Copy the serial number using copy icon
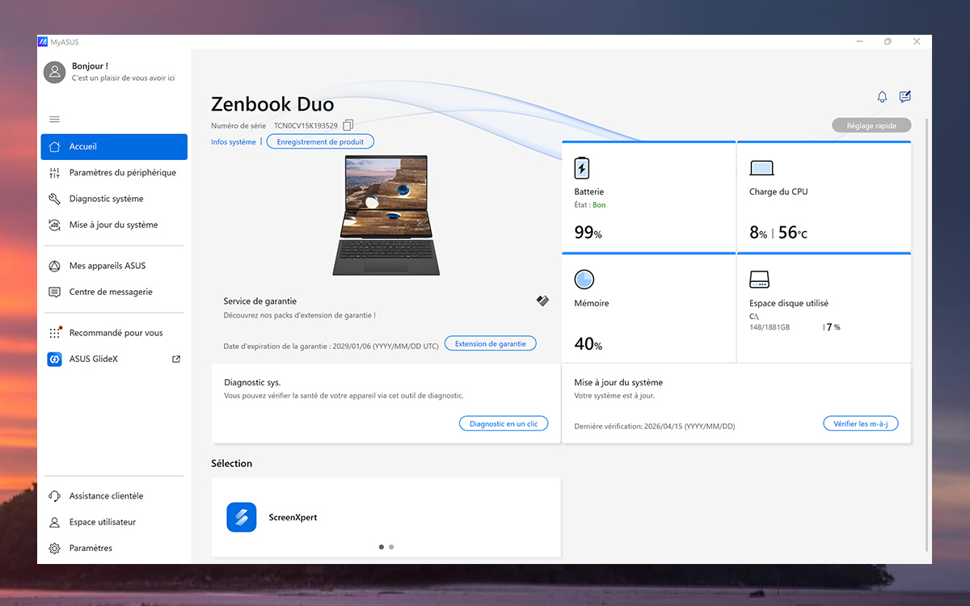 pos(348,124)
